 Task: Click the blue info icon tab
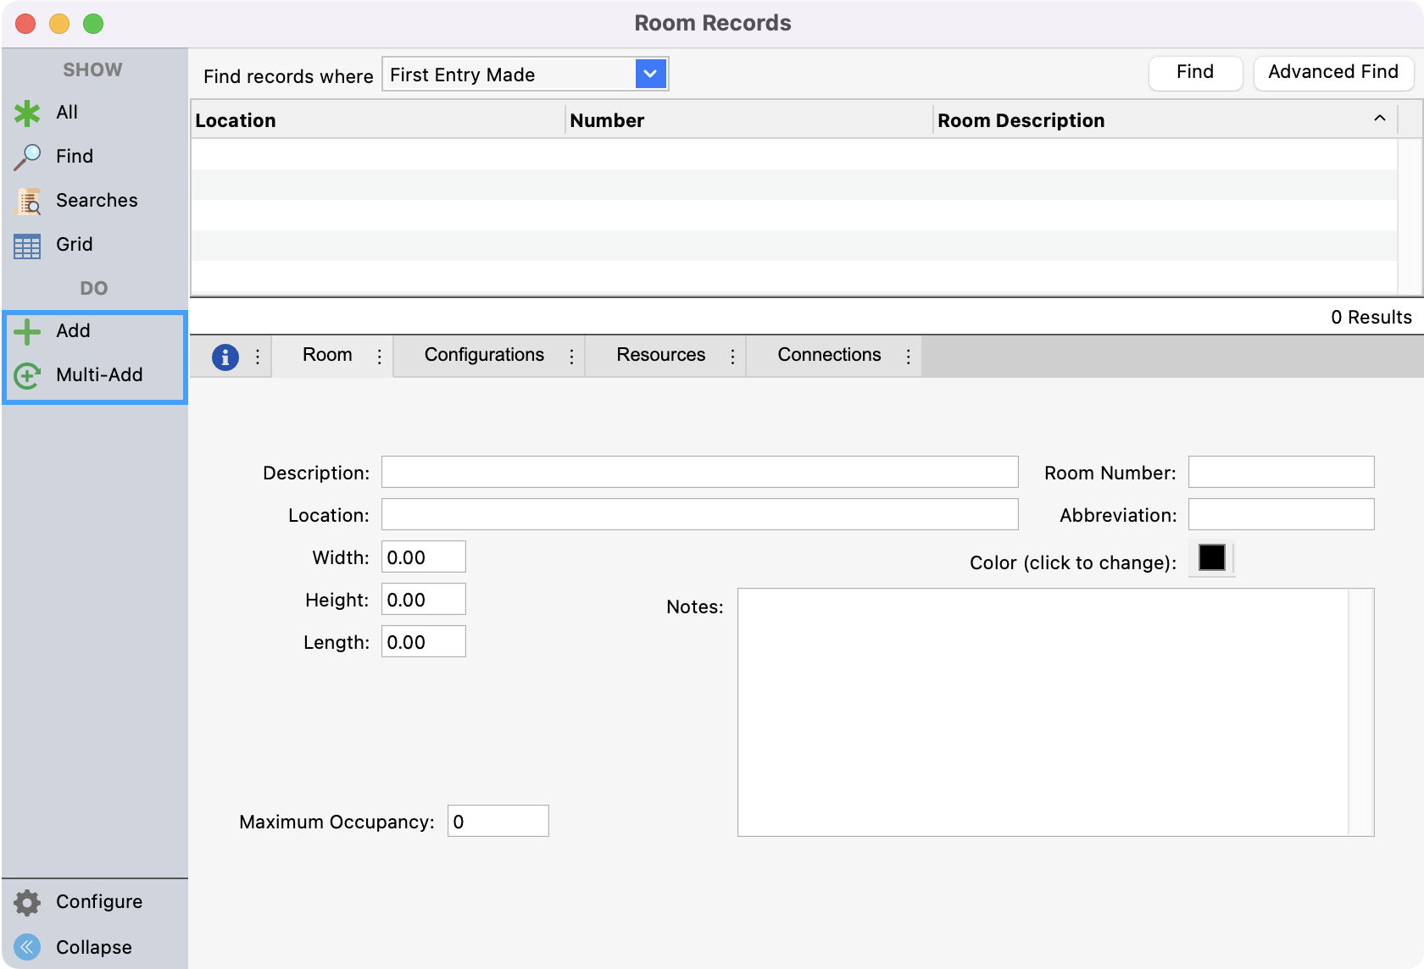pos(225,357)
